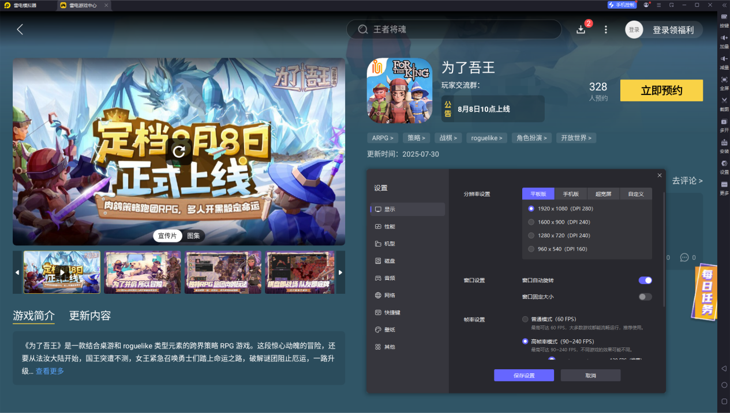
Task: Open the 去评论 > comments link
Action: pos(687,181)
